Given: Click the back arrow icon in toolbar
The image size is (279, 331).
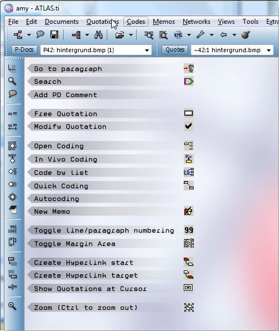Looking at the screenshot, I should 224,34.
